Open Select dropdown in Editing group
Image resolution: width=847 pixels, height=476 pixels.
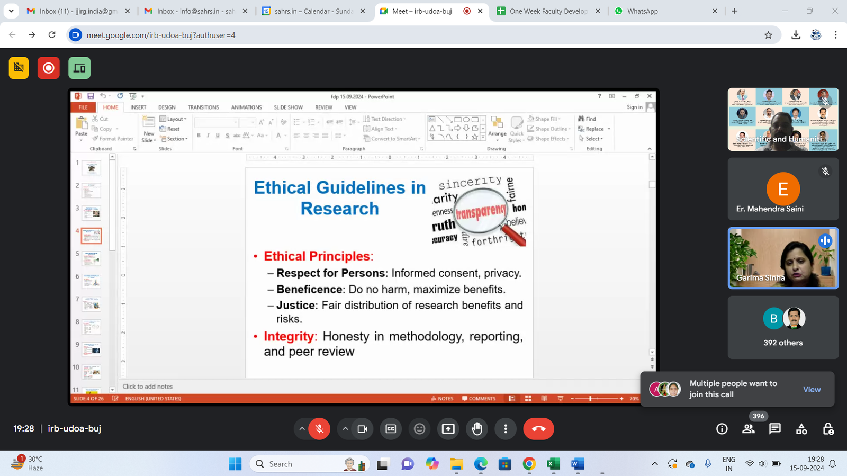[591, 139]
